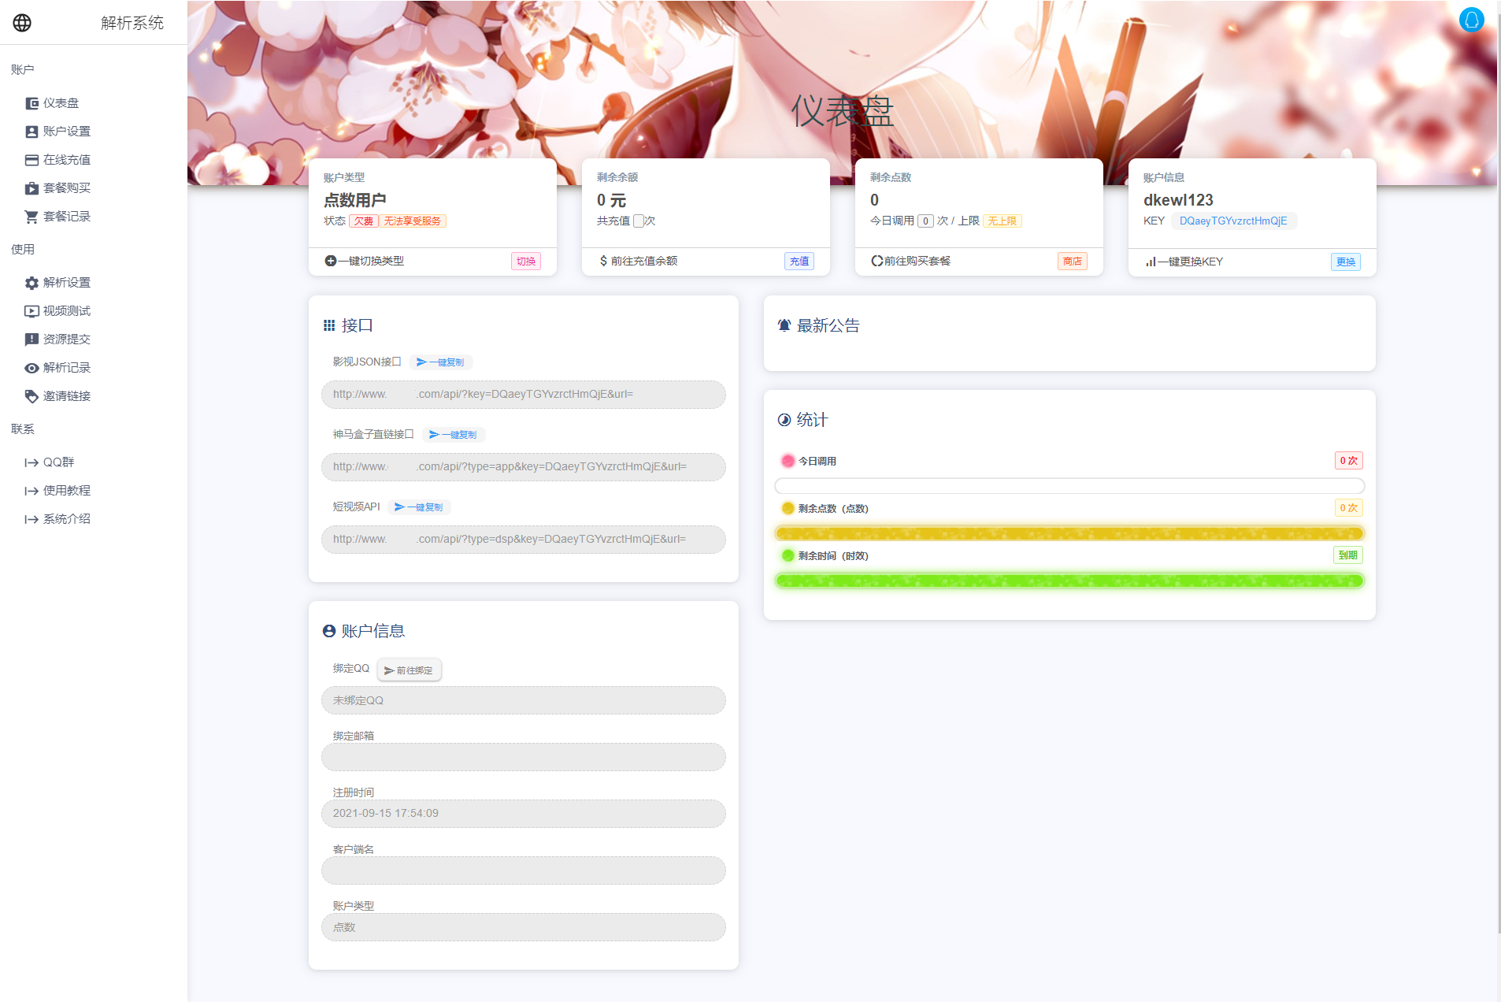Click 前往绑定 to bind a QQ account
The width and height of the screenshot is (1501, 1002).
pos(409,670)
